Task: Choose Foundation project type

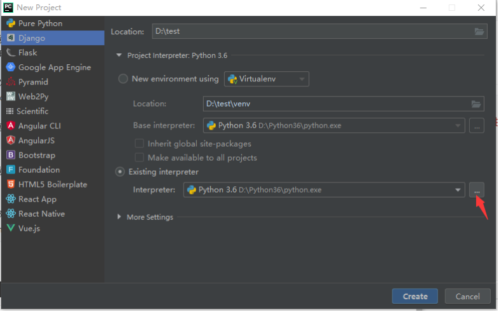Action: (53, 170)
